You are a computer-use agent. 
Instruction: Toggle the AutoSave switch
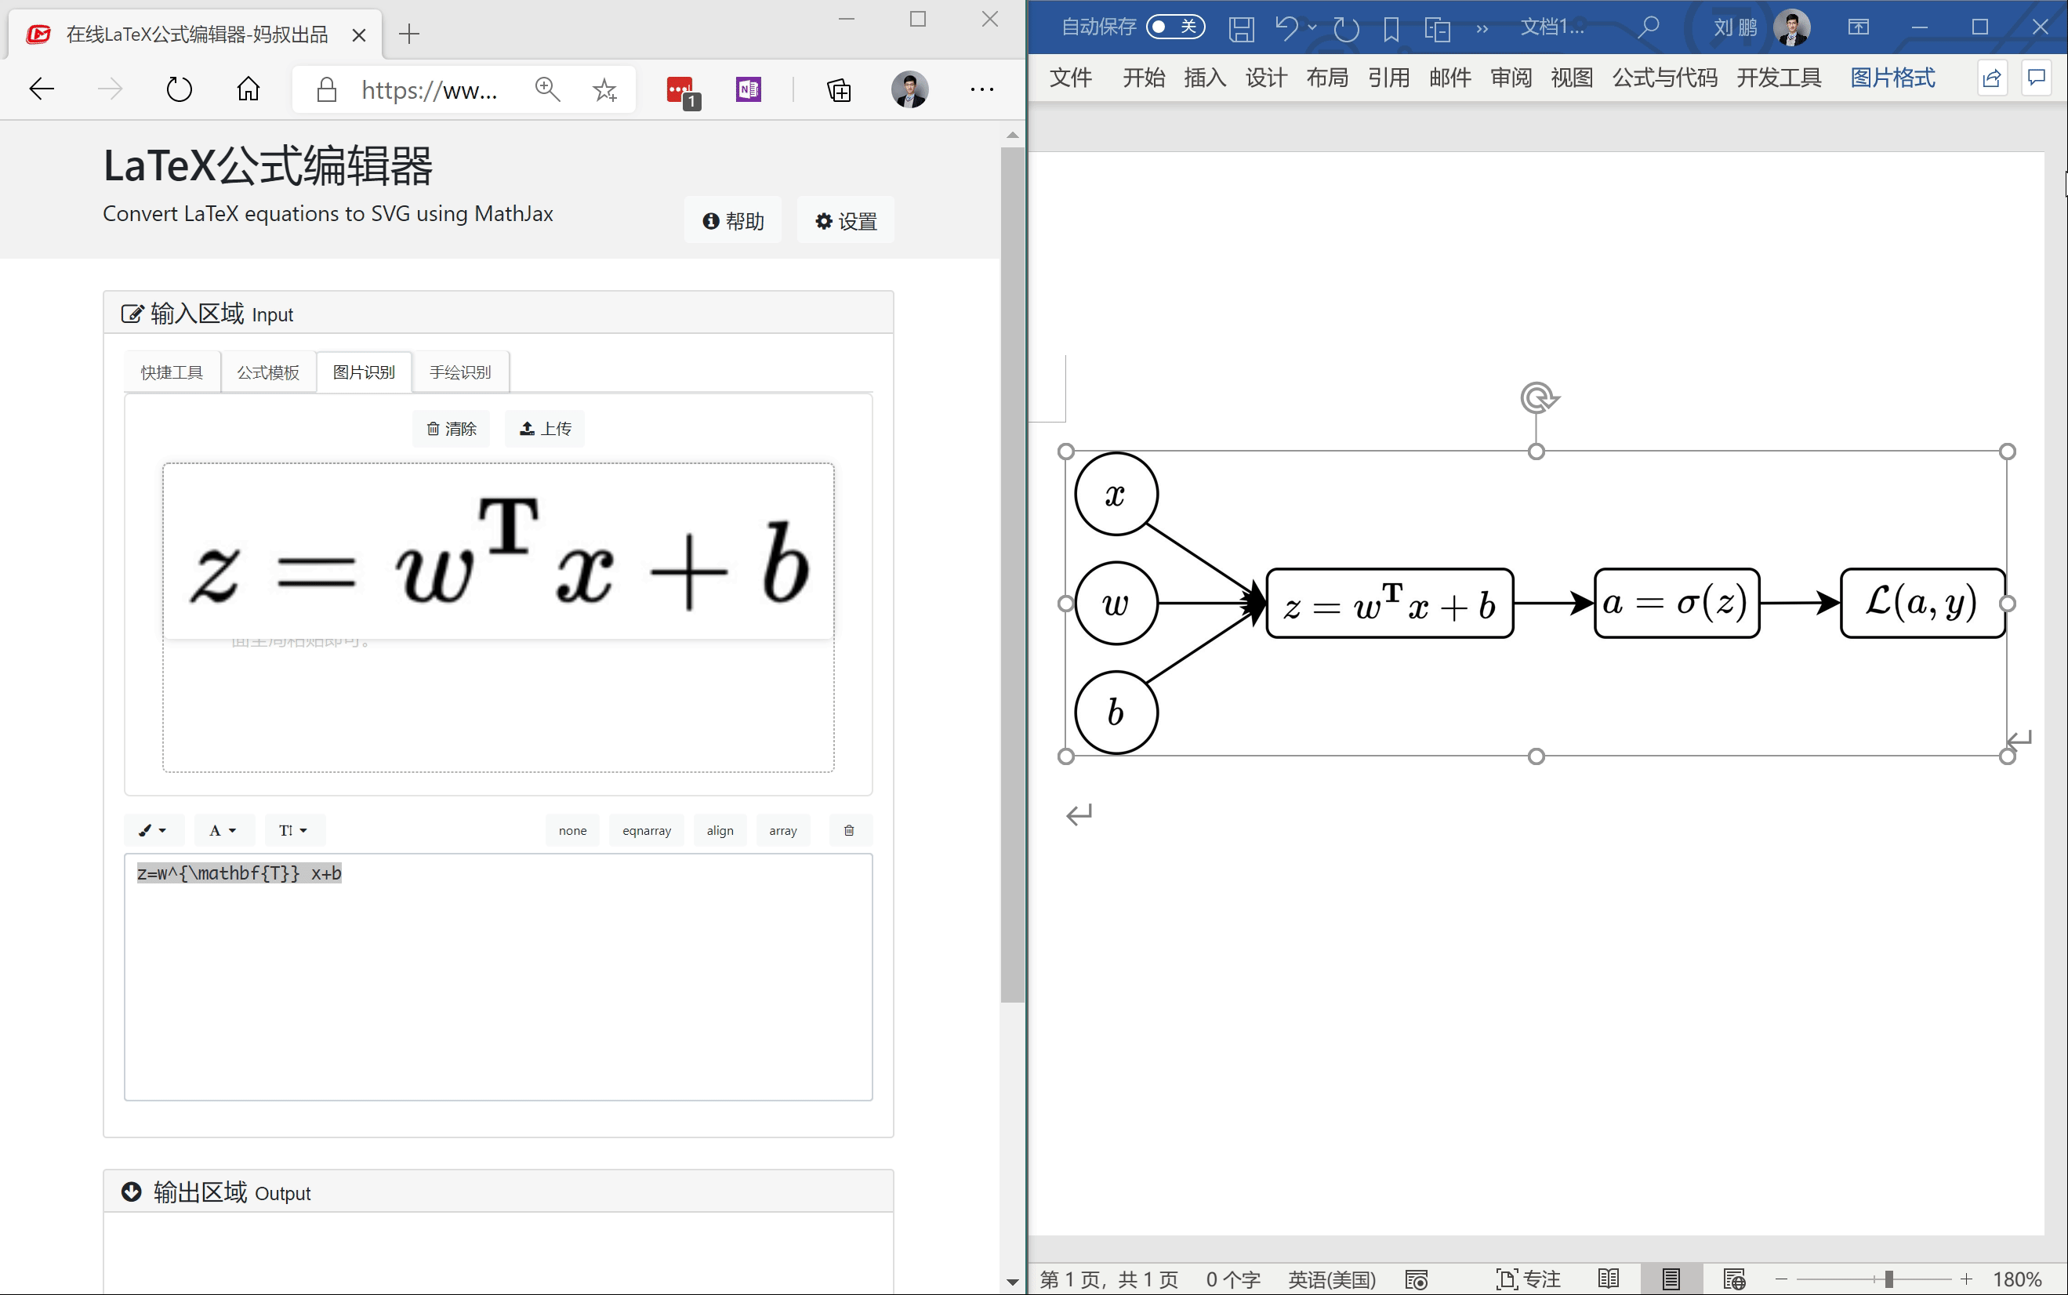pyautogui.click(x=1175, y=27)
